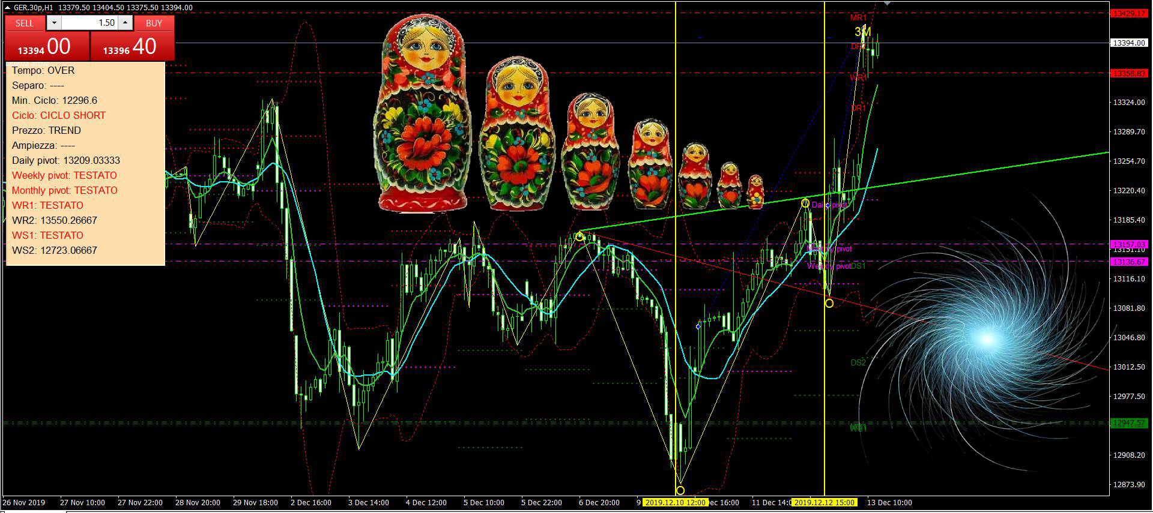This screenshot has width=1153, height=513.
Task: Collapse one-click trading panel via title triangle
Action: (7, 8)
